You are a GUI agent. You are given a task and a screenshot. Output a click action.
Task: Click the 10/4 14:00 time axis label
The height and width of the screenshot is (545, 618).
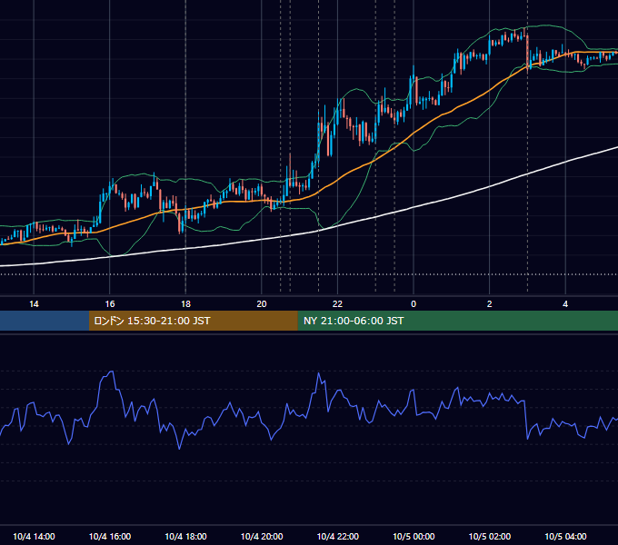click(x=34, y=536)
